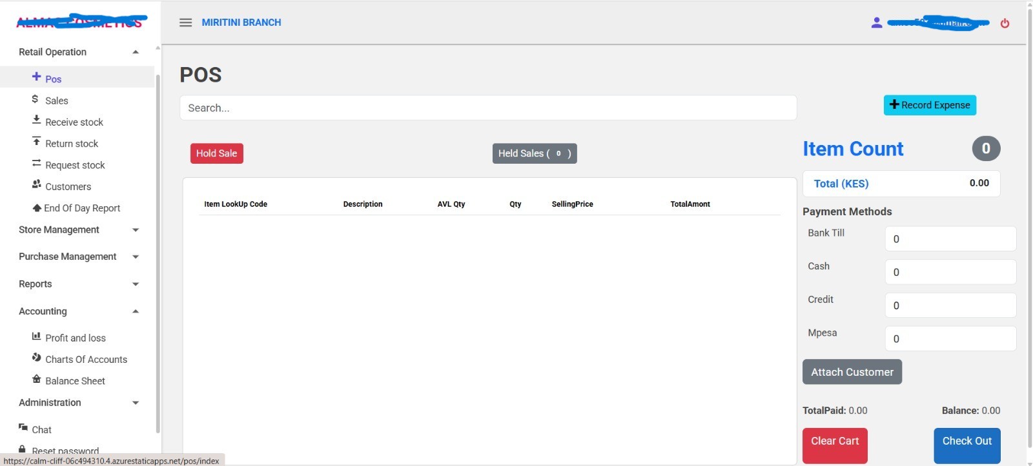Click the AVL Qty column header
This screenshot has width=1033, height=466.
pos(451,204)
